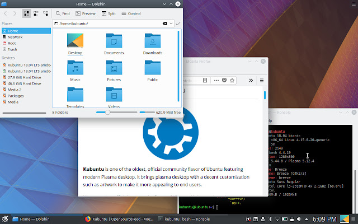Screen dimensions: 358x224
Task: Click the Dolphin file view vertical scrollbar
Action: tap(178, 66)
